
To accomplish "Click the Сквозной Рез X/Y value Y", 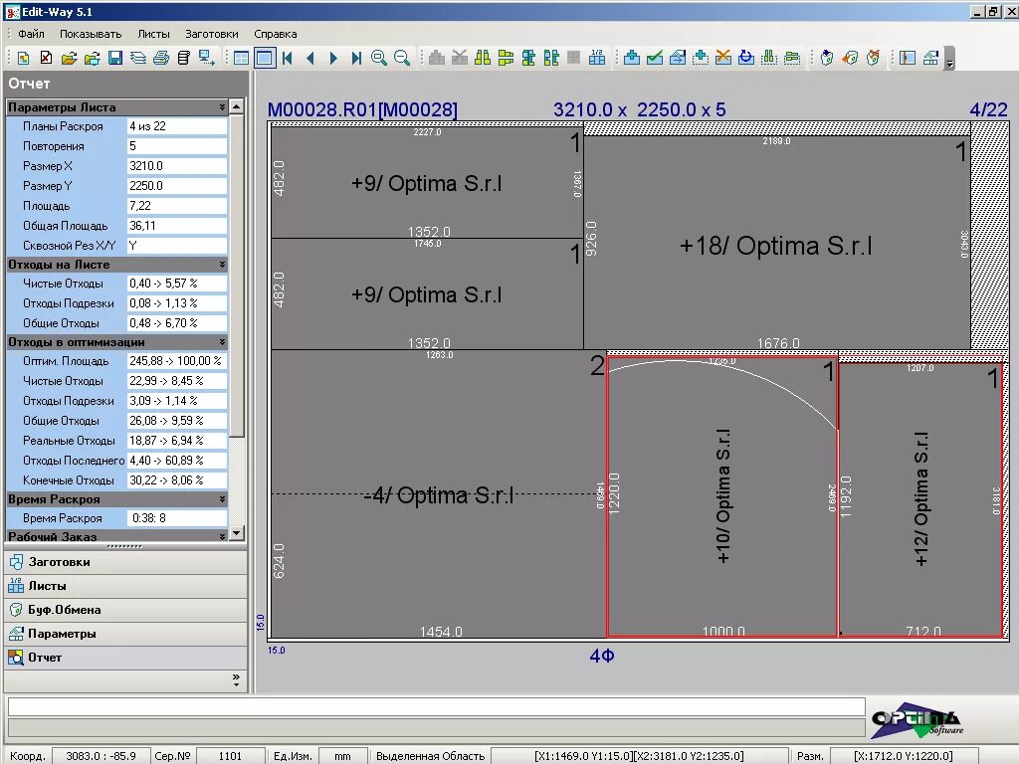I will (177, 246).
